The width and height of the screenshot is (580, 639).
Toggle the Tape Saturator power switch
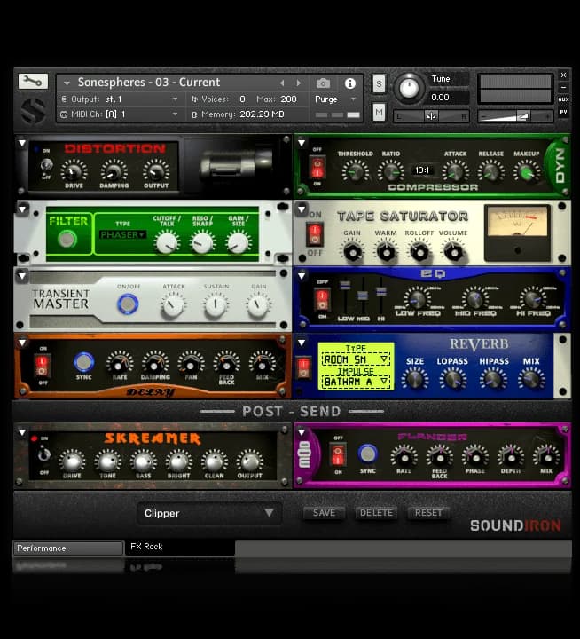(315, 233)
